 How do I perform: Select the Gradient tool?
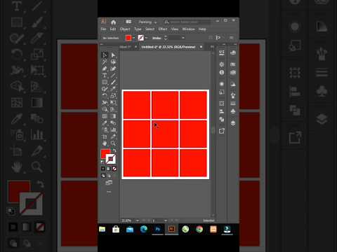113,116
